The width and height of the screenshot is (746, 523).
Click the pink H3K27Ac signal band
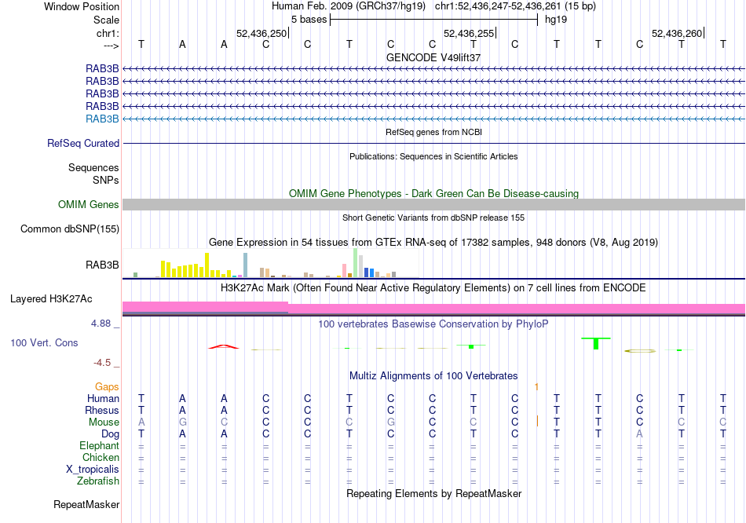[433, 309]
